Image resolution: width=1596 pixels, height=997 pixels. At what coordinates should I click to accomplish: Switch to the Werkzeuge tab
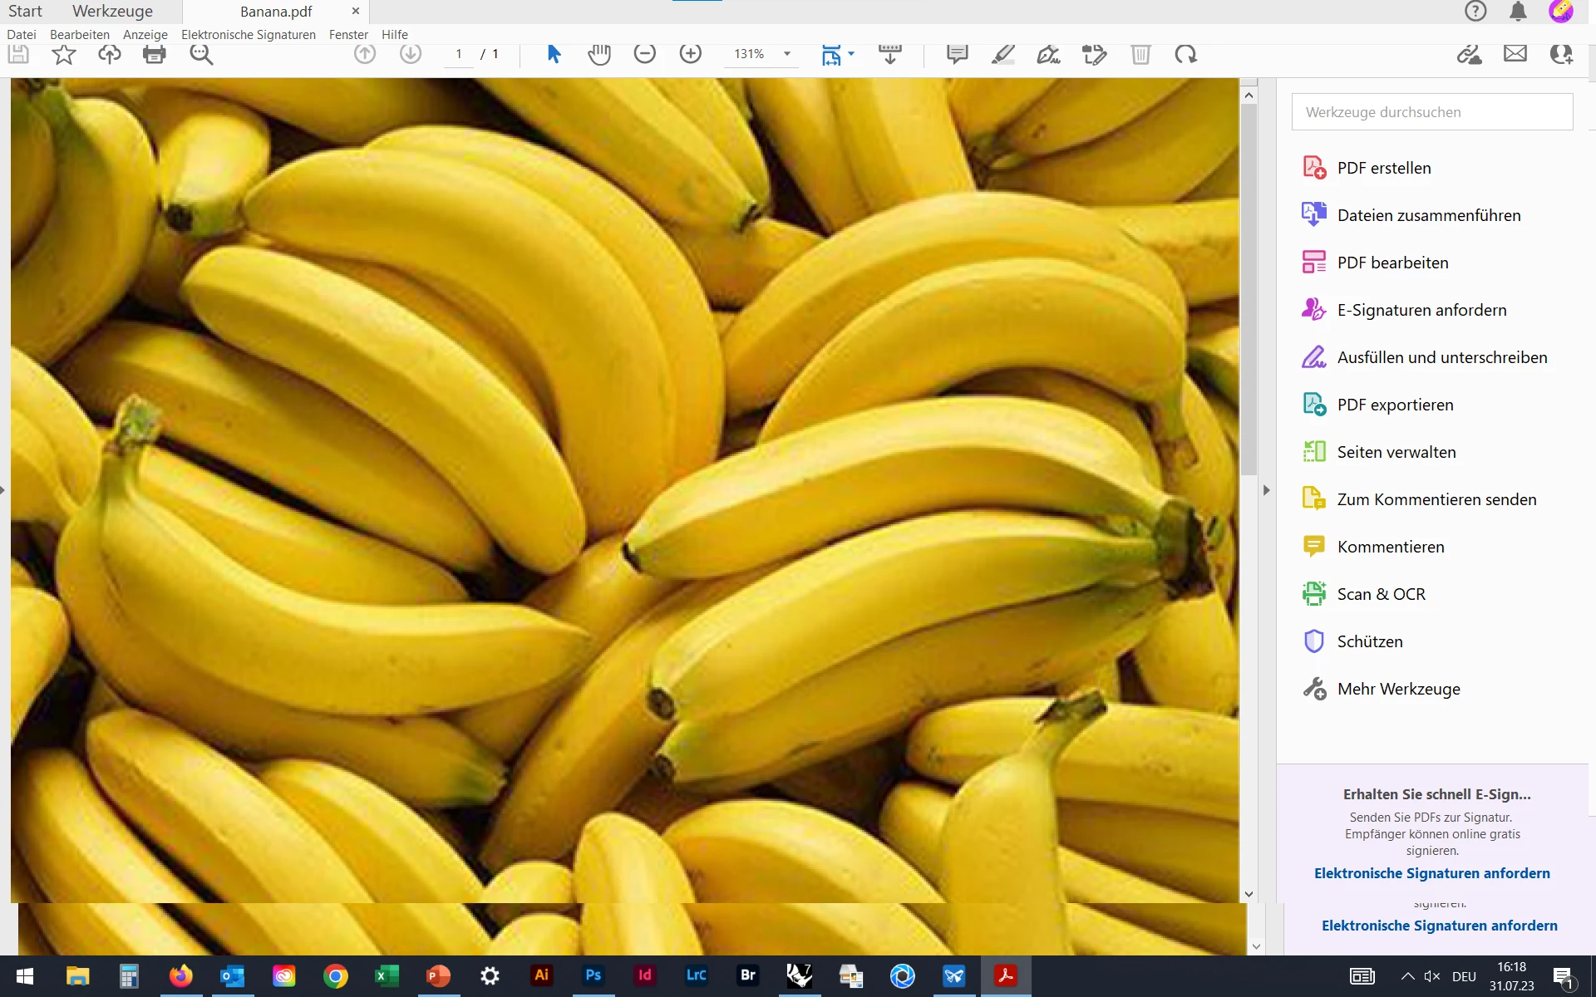pos(112,12)
